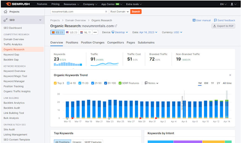Click the User manual book icon
Screen dimensions: 241x143
(x=194, y=20)
